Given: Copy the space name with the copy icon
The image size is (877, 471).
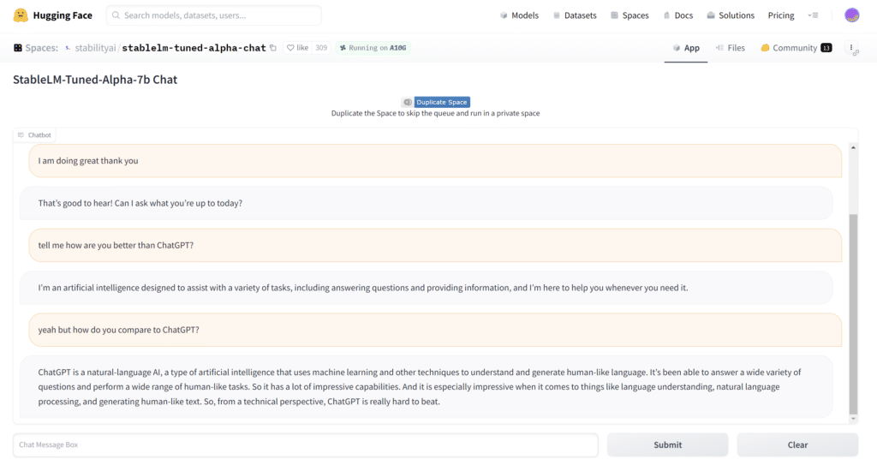Looking at the screenshot, I should 273,48.
